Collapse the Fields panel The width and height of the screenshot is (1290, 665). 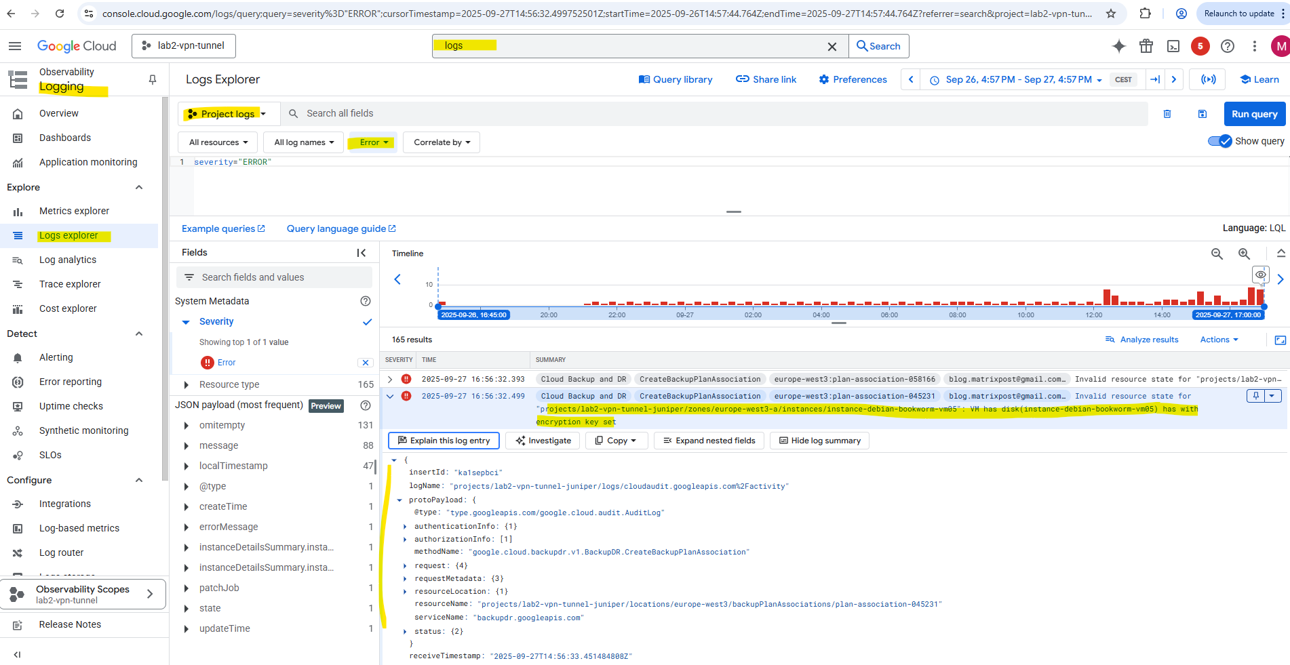click(361, 253)
